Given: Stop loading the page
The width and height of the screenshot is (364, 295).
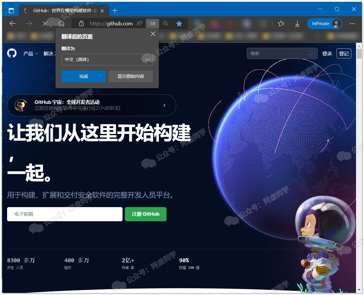Looking at the screenshot, I should coord(45,24).
